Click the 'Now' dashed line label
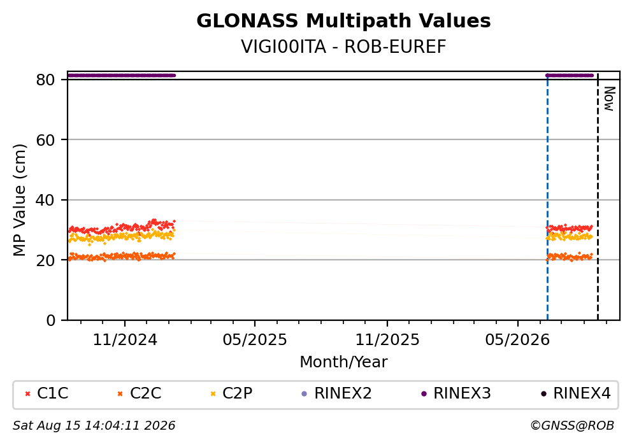Image resolution: width=632 pixels, height=445 pixels. click(608, 99)
